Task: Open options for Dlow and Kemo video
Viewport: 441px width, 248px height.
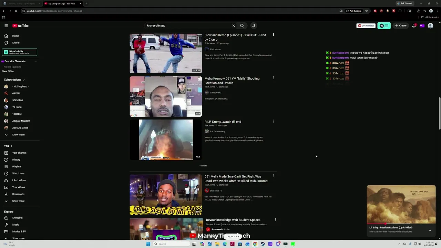Action: [x=274, y=34]
